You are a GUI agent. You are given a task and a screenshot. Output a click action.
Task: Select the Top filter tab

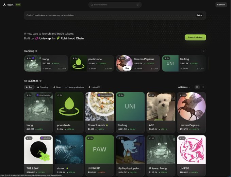click(x=29, y=87)
